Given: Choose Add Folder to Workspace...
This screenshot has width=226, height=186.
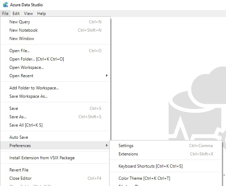Looking at the screenshot, I should point(55,88).
